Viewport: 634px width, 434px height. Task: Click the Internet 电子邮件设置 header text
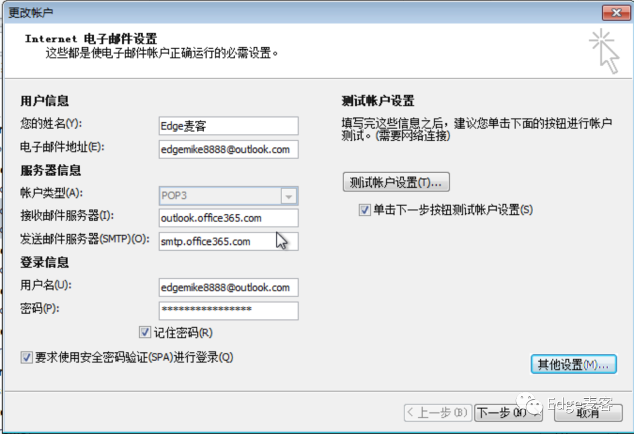click(89, 39)
